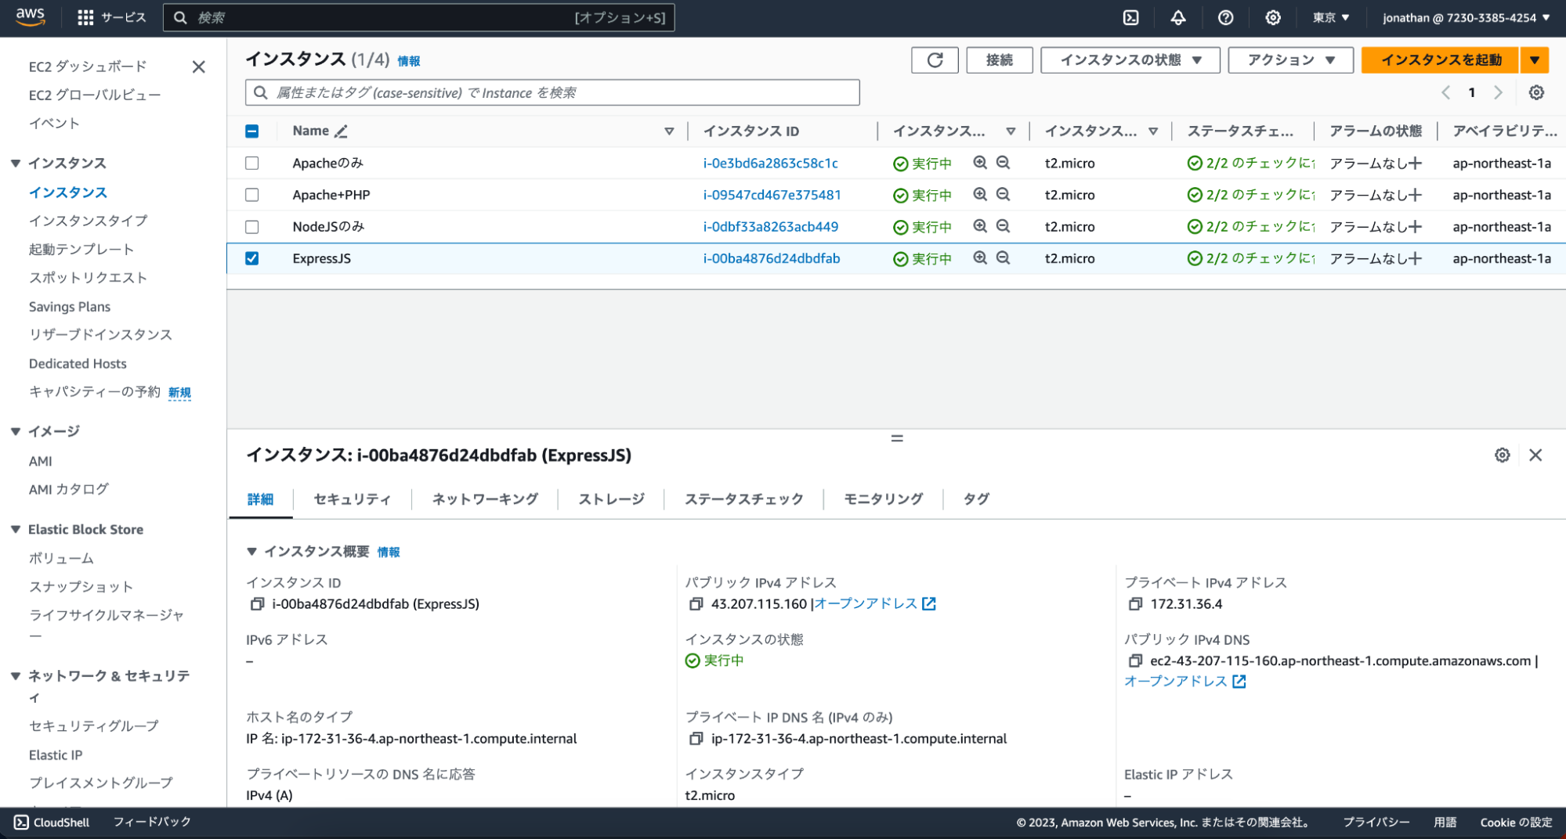The width and height of the screenshot is (1566, 839).
Task: Collapse the イメージ sidebar section
Action: pyautogui.click(x=16, y=431)
